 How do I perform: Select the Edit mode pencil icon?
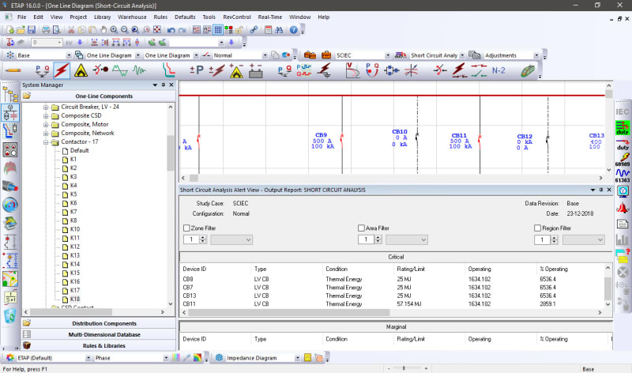click(13, 70)
